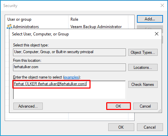This screenshot has width=168, height=136.
Task: Click the object type field
Action: 69,52
